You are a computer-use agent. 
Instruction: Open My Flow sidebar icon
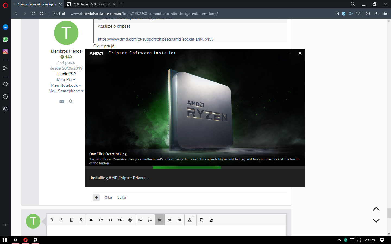click(5, 68)
